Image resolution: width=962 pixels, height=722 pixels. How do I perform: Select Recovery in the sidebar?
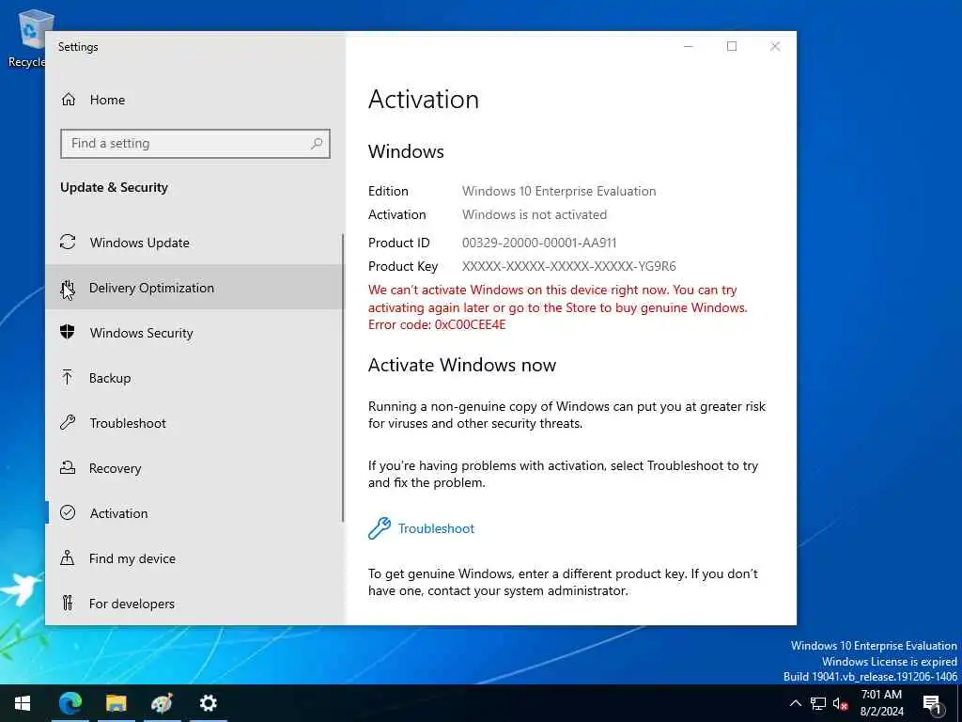[194, 468]
